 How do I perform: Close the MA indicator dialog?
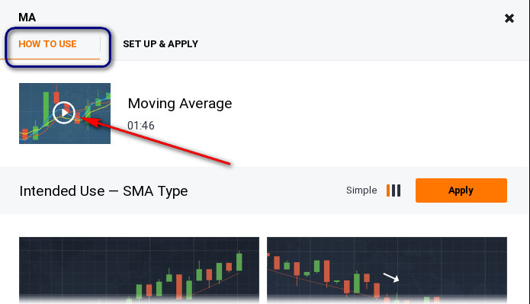(x=509, y=18)
